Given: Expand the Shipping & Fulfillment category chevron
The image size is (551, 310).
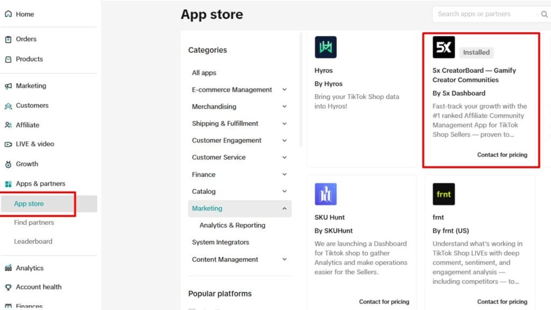Looking at the screenshot, I should coord(284,124).
